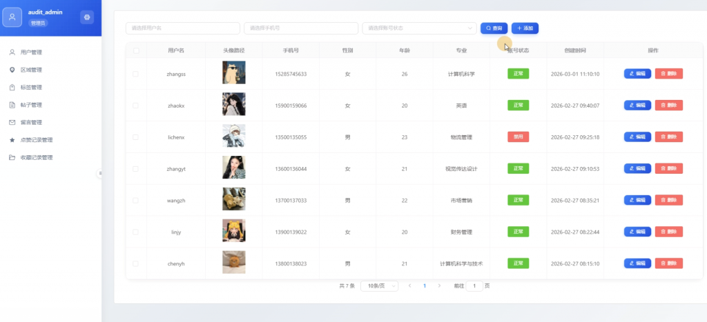Edit the zhangss user row
The width and height of the screenshot is (707, 322).
coord(637,73)
